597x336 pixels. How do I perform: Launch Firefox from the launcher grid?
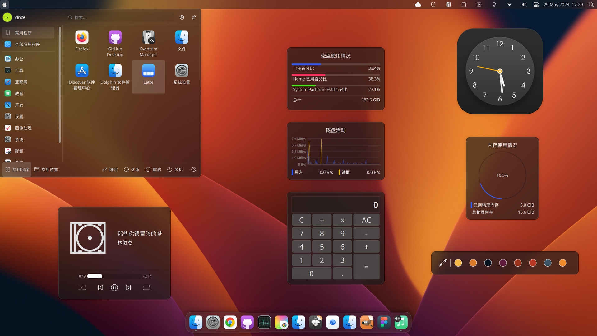pos(82,41)
